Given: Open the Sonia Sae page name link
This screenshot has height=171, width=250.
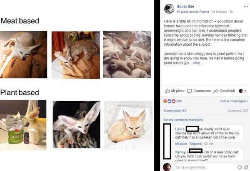Looking at the screenshot, I should [x=187, y=6].
